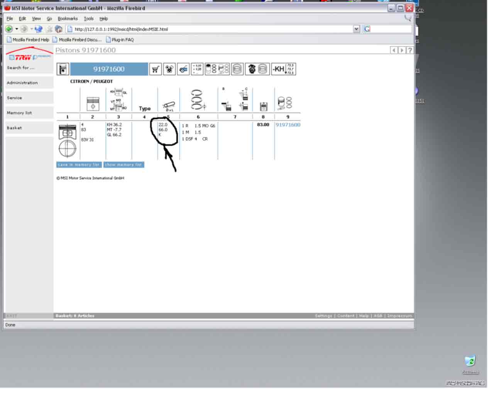Image resolution: width=494 pixels, height=395 pixels.
Task: Click browser Reload button
Action: 38,29
